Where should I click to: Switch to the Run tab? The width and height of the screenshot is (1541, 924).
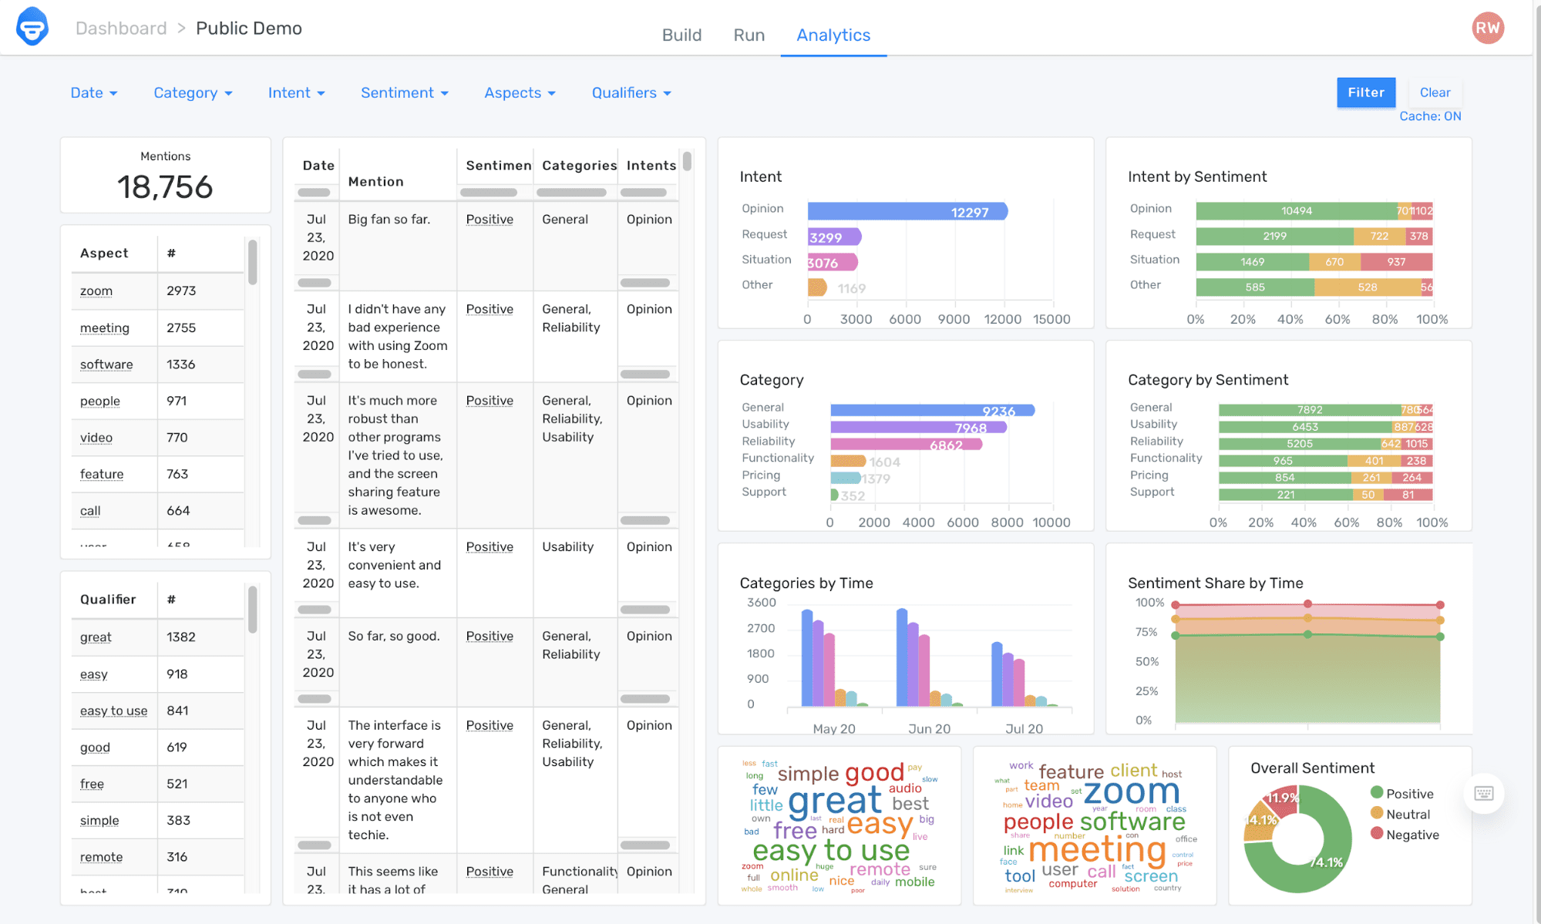[749, 34]
